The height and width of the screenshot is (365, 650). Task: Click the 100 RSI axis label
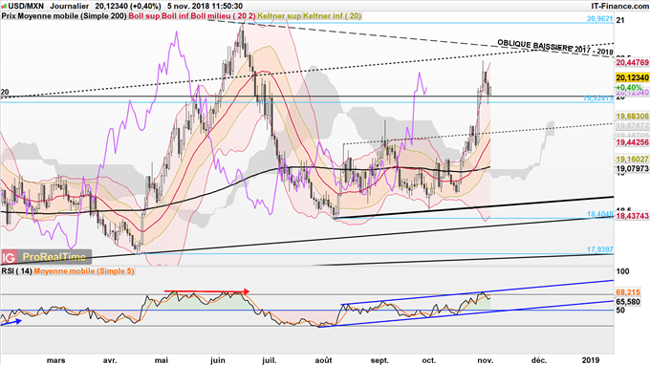coord(622,271)
